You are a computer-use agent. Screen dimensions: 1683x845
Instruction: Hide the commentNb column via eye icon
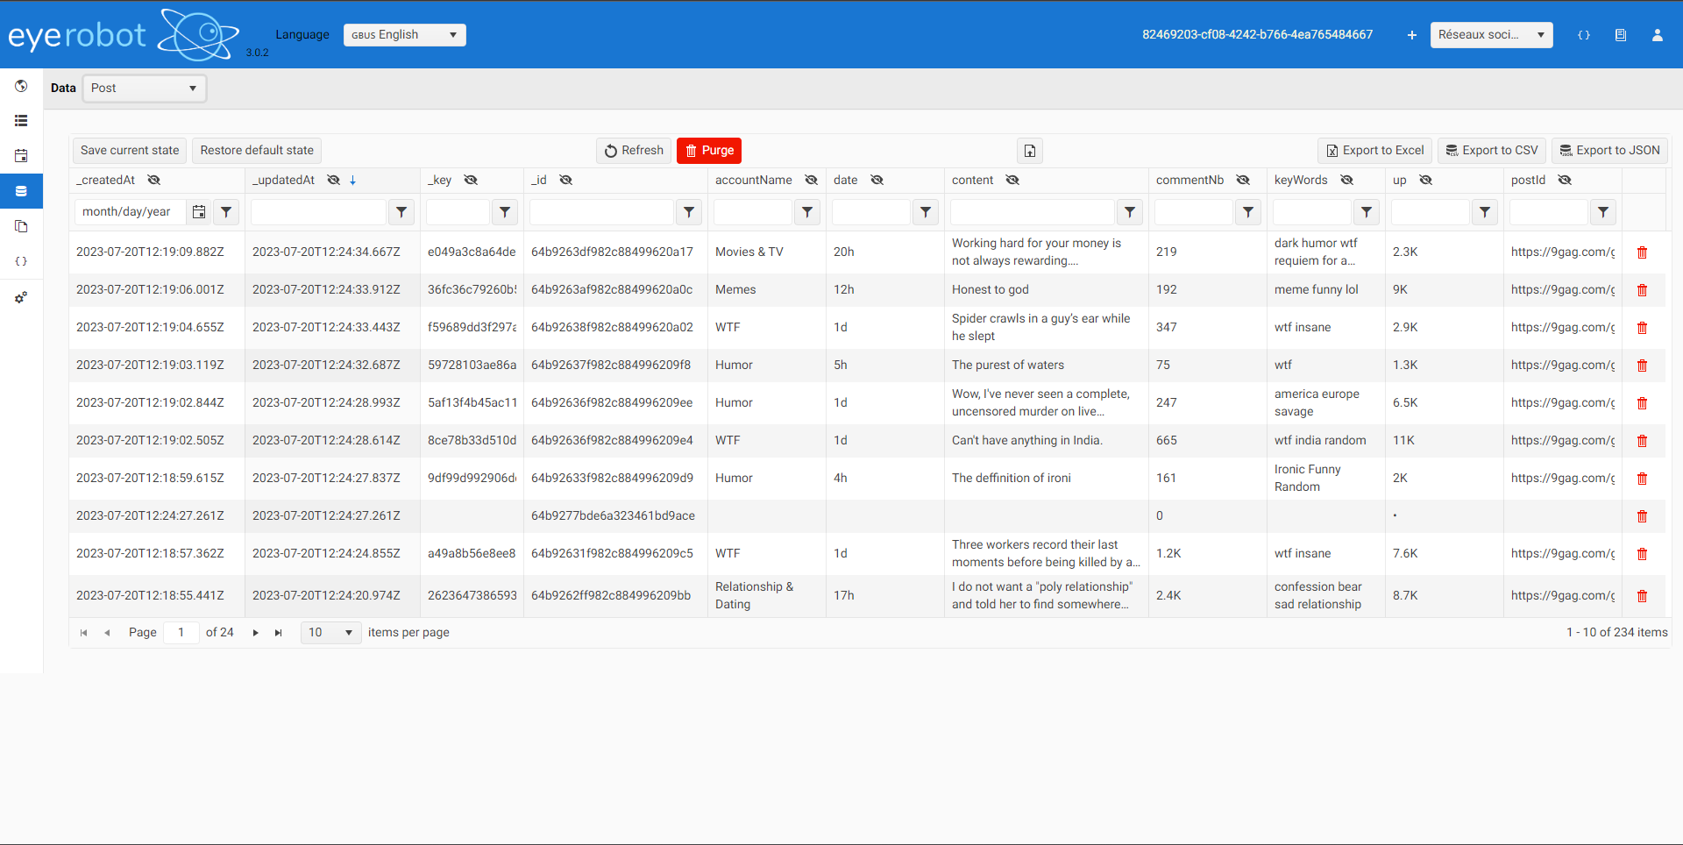tap(1244, 180)
